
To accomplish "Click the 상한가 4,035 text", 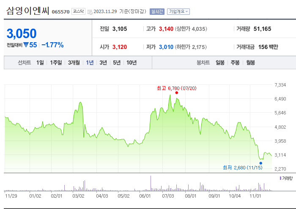I will (x=191, y=29).
